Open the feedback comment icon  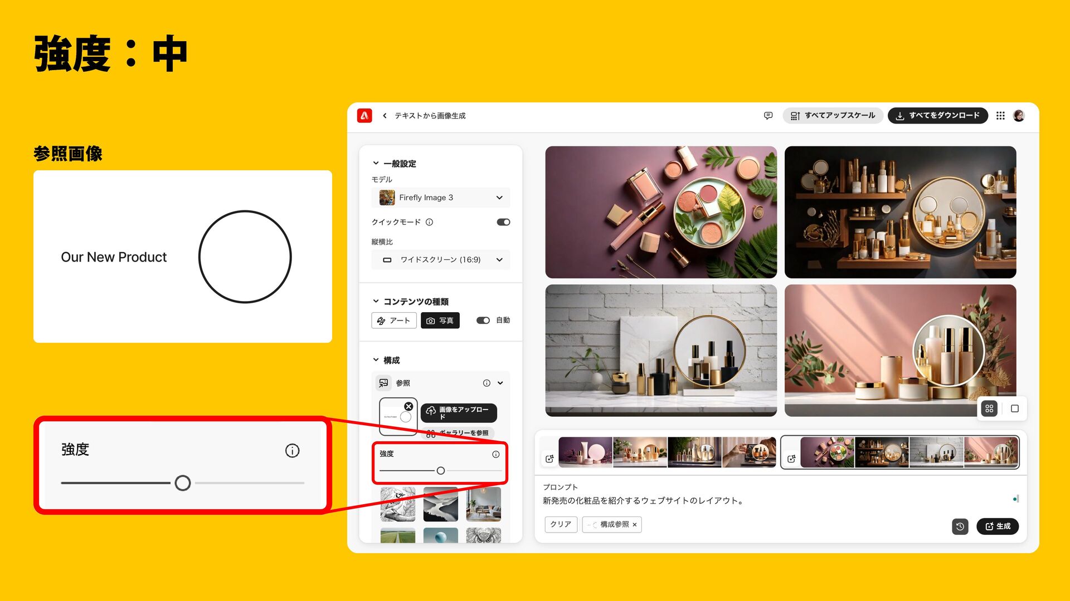pyautogui.click(x=768, y=116)
